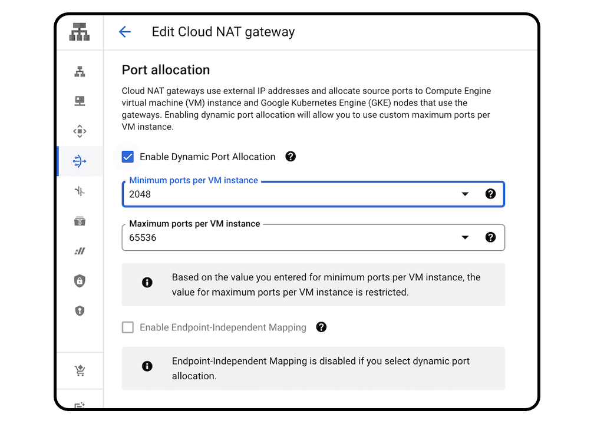Open the shield with keyhole sidebar icon
This screenshot has height=424, width=594.
80,311
